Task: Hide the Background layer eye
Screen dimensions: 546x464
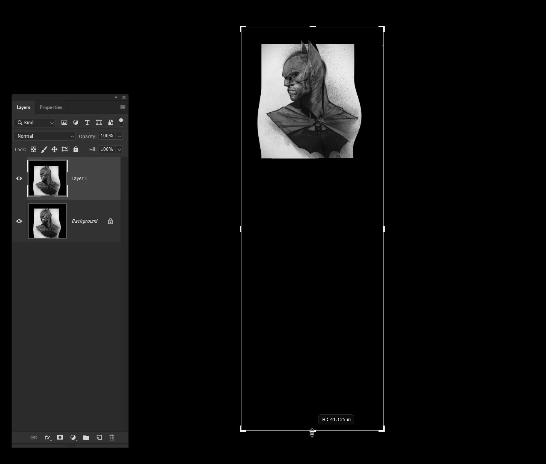Action: [x=19, y=221]
